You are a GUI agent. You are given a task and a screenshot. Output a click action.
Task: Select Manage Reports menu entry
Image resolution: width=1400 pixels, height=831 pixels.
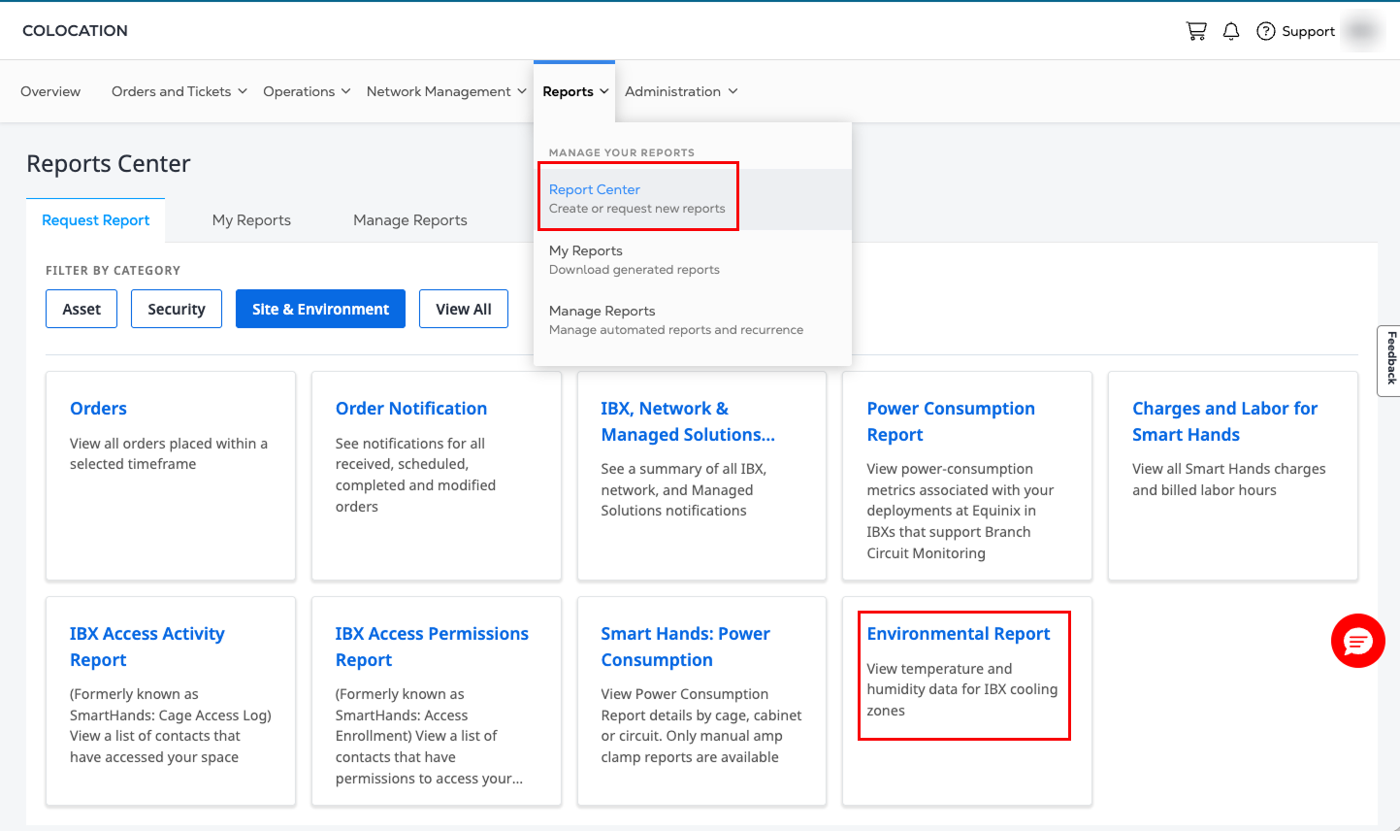pos(602,312)
